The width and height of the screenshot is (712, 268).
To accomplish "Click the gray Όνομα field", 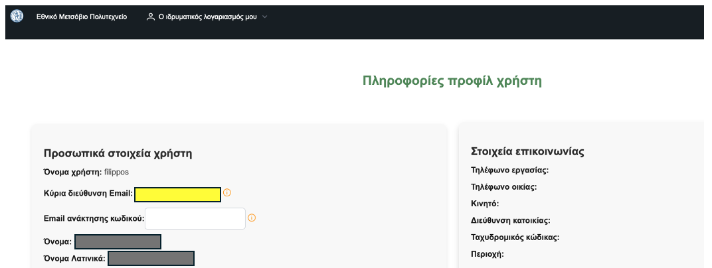I will 118,241.
